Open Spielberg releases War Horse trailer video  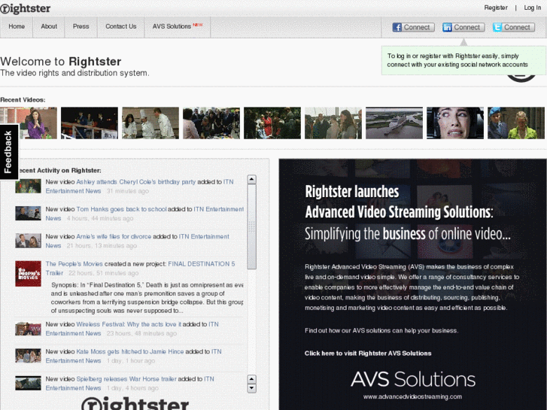(x=126, y=378)
